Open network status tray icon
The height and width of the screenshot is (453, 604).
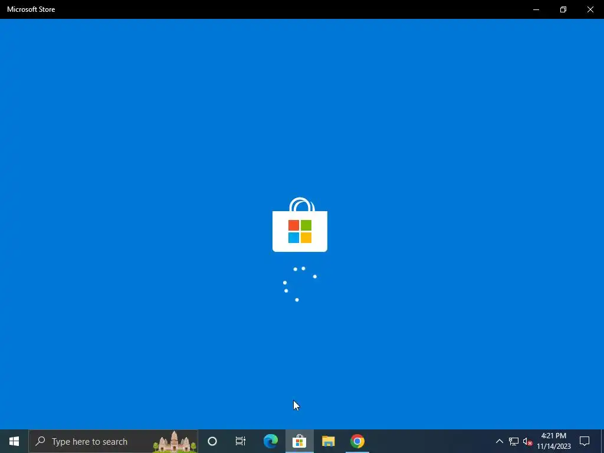click(x=514, y=441)
